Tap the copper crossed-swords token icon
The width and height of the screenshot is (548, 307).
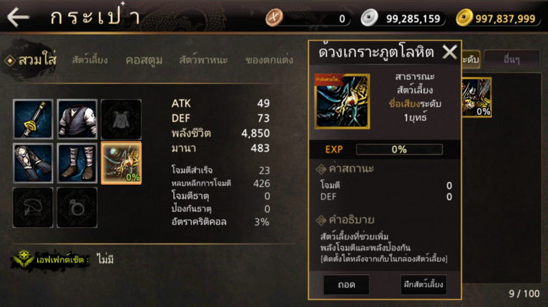tap(274, 18)
